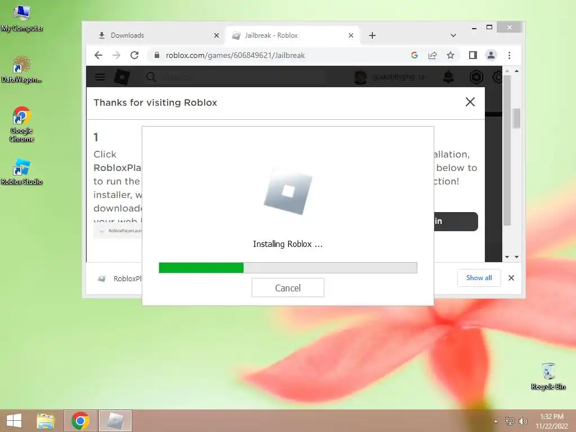This screenshot has height=432, width=576.
Task: Click Roblox search magnifier icon
Action: pos(151,76)
